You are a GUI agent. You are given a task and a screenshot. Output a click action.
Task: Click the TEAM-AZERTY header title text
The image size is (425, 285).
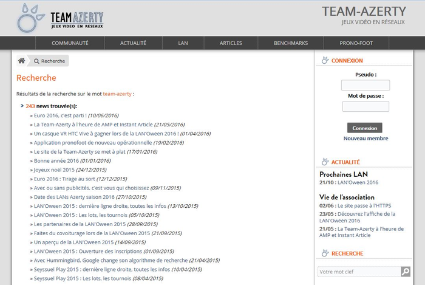coord(364,12)
